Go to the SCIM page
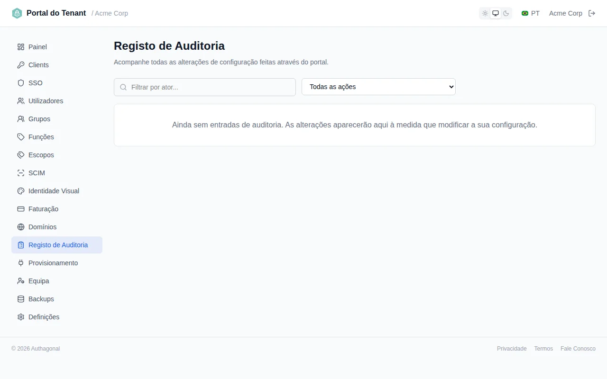This screenshot has height=379, width=607. [x=57, y=173]
